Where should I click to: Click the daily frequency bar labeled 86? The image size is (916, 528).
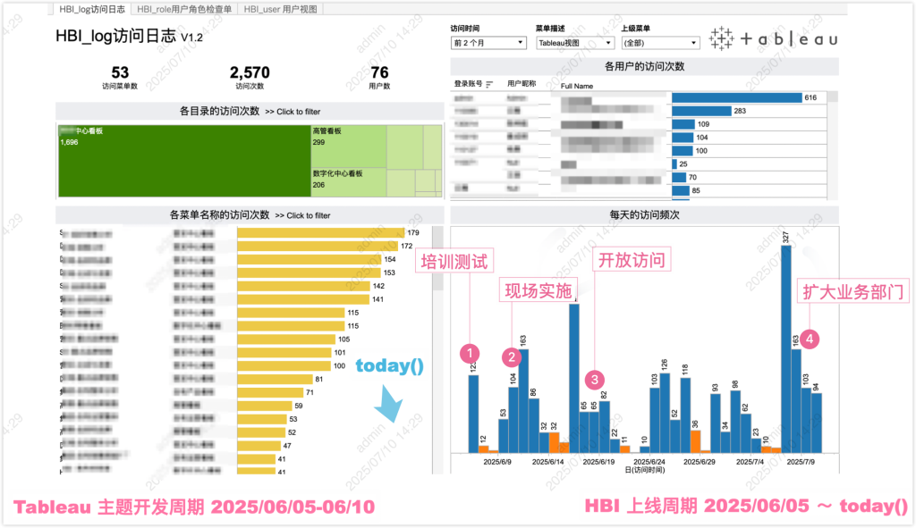(x=533, y=426)
